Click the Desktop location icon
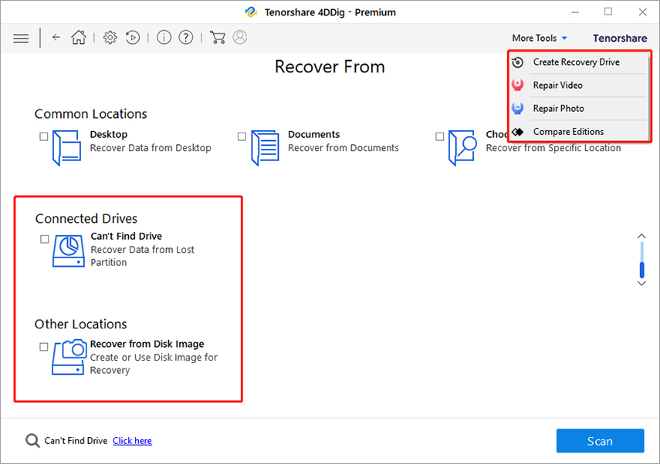Image resolution: width=660 pixels, height=464 pixels. [x=67, y=148]
